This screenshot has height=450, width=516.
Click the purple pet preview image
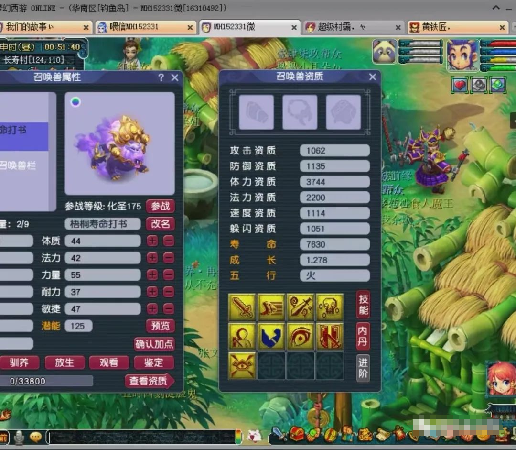[119, 143]
